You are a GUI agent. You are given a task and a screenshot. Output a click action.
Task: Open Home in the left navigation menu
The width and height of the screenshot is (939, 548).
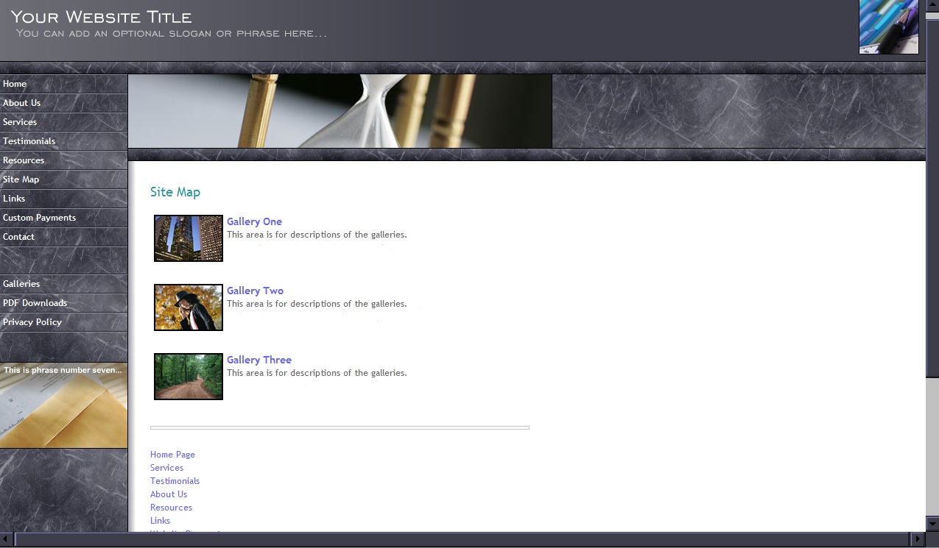(x=63, y=84)
